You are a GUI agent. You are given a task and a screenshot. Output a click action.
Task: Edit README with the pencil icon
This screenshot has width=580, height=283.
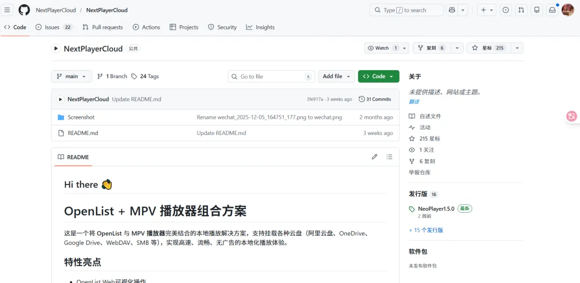374,157
